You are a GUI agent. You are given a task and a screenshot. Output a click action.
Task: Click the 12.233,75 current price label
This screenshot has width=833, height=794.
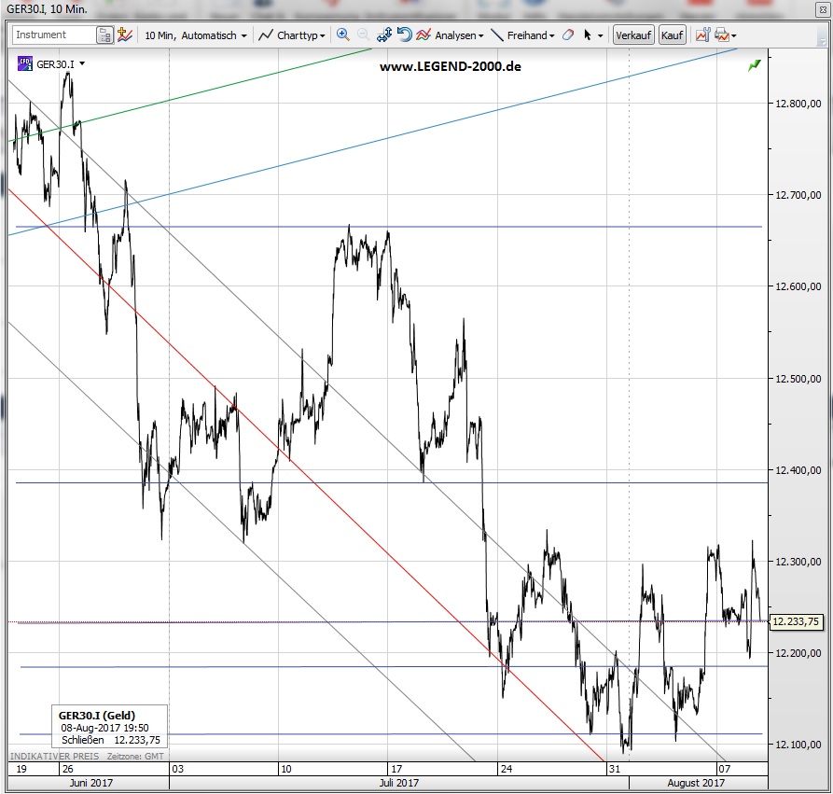point(796,621)
